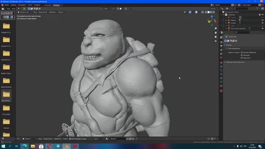Click the outliner search field

point(241,8)
